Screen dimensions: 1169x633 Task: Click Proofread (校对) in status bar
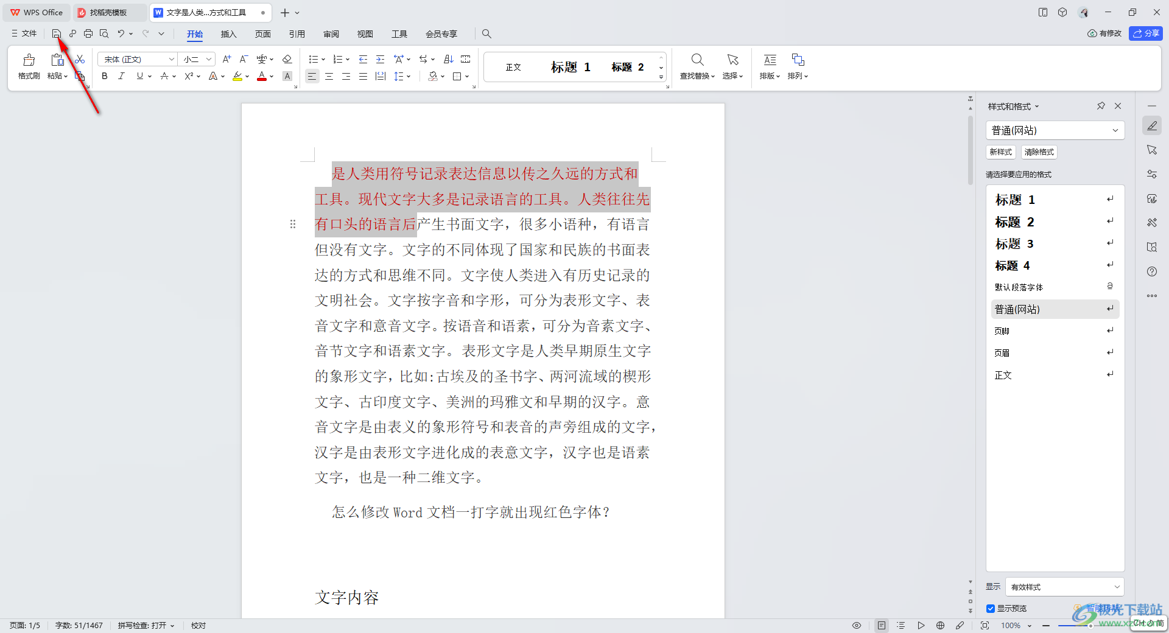(x=198, y=625)
